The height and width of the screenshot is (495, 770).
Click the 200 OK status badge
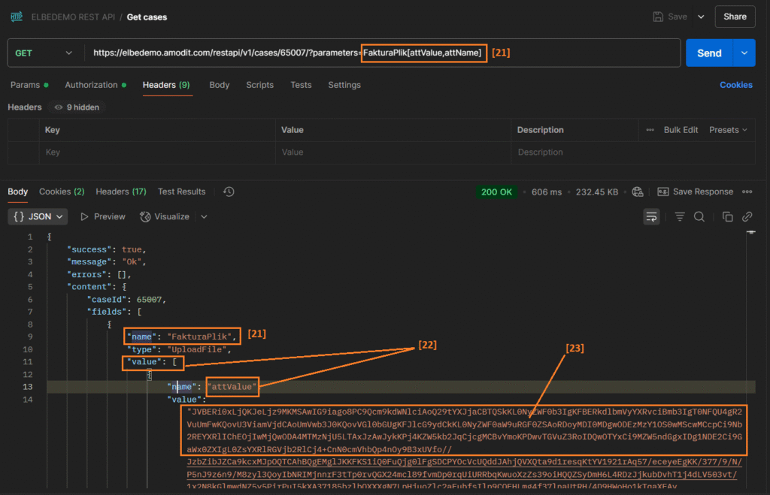(496, 192)
